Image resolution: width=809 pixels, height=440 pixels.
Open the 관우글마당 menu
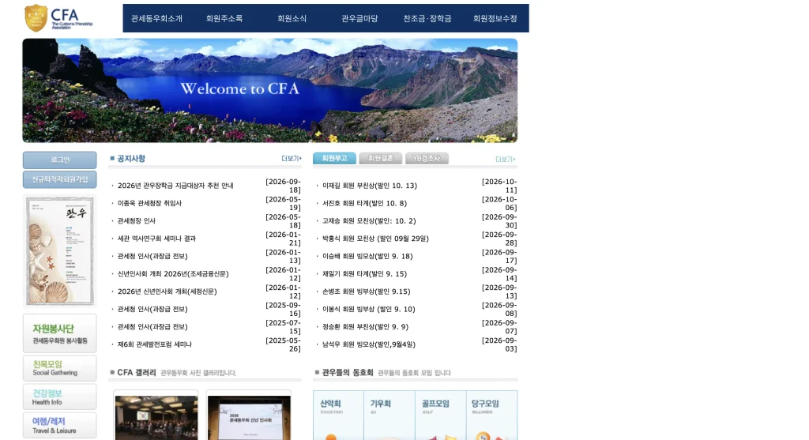(359, 19)
